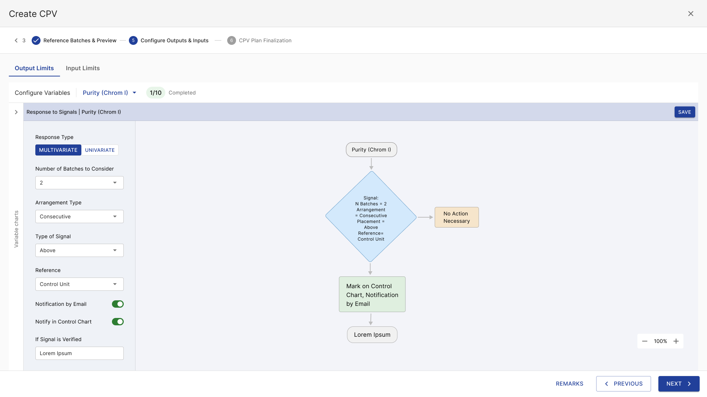Select the No Action Necessary node
This screenshot has width=707, height=397.
pos(457,217)
